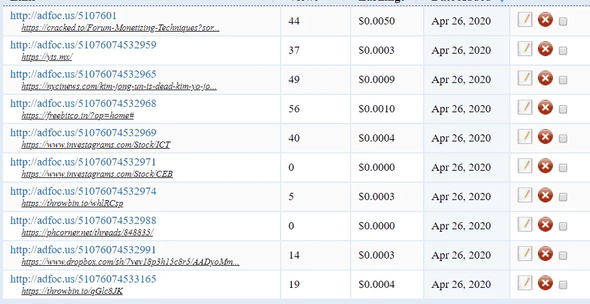
Task: Open short link adfoc.us/51076074532968
Action: point(83,103)
